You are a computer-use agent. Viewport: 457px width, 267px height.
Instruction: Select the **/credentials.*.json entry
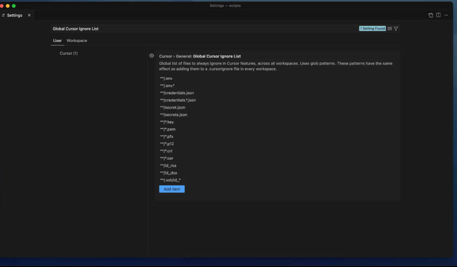tap(178, 100)
